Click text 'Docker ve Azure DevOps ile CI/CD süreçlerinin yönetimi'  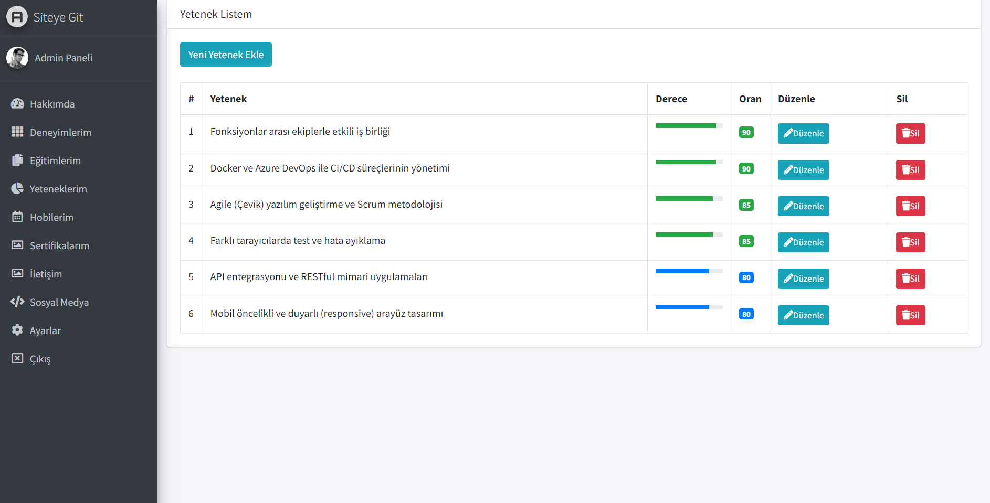click(330, 168)
